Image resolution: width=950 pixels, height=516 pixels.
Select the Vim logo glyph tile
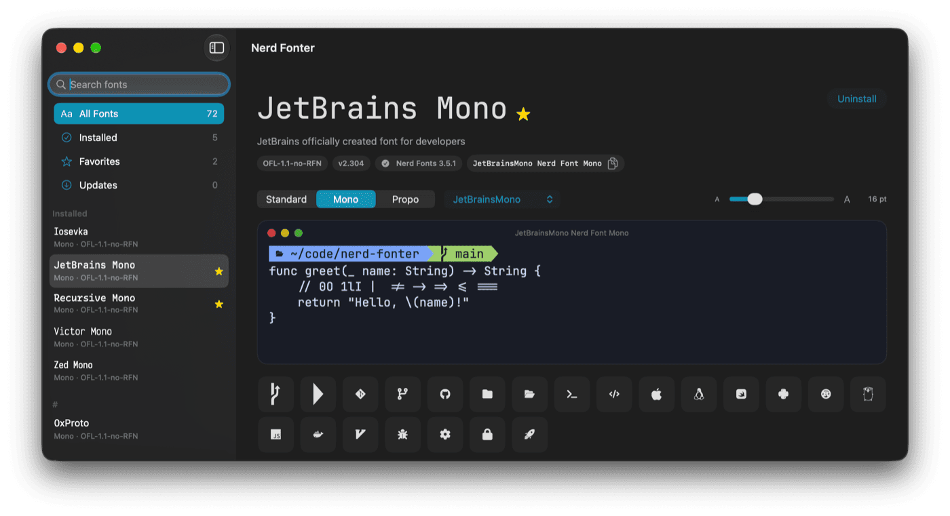pos(360,435)
